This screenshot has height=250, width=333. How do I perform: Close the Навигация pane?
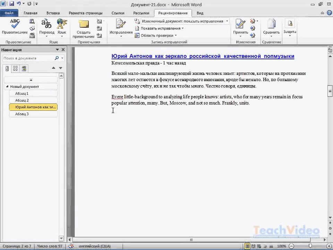tap(63, 50)
